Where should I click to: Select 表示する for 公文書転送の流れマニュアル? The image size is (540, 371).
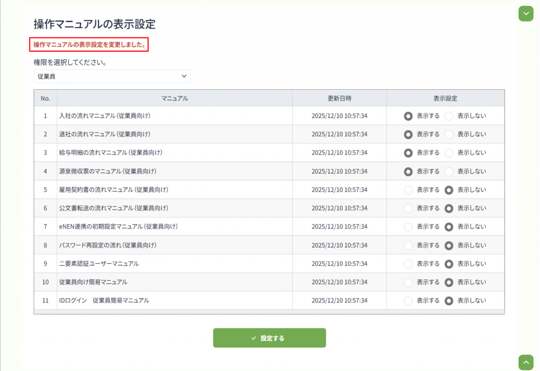coord(408,208)
